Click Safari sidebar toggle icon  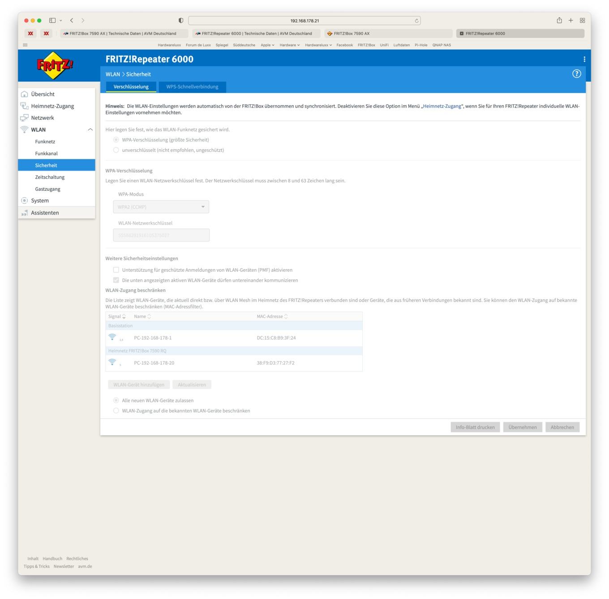52,20
